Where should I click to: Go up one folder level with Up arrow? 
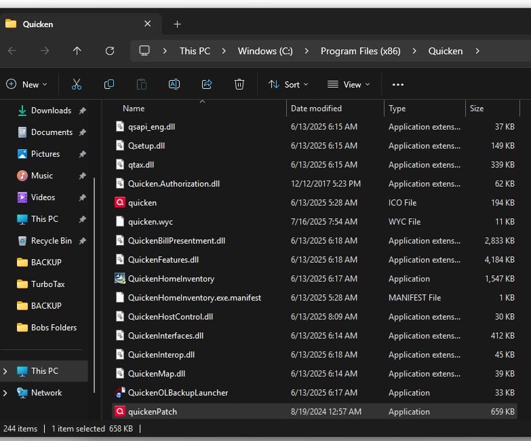coord(77,51)
